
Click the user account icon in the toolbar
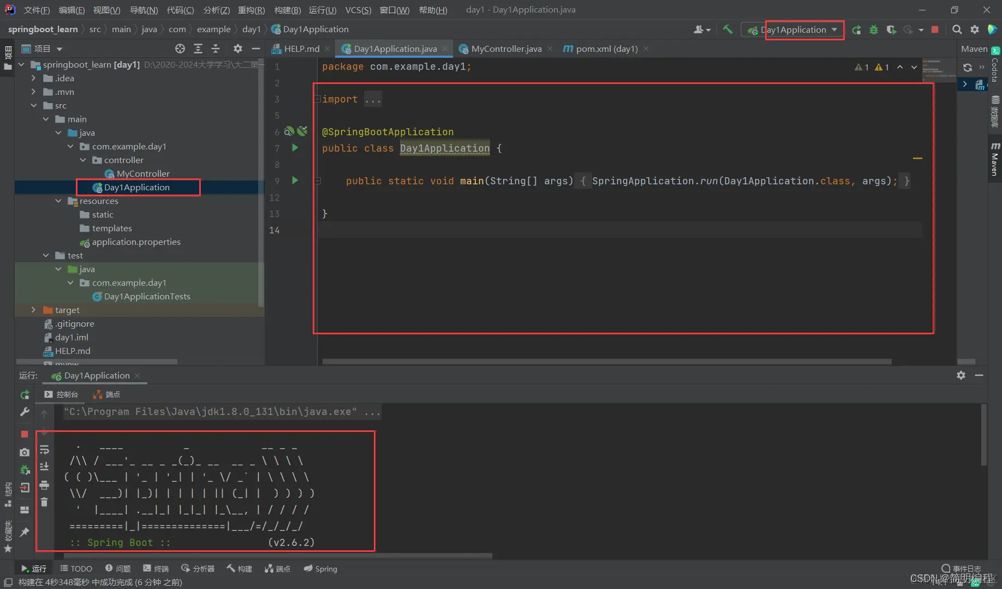[702, 29]
